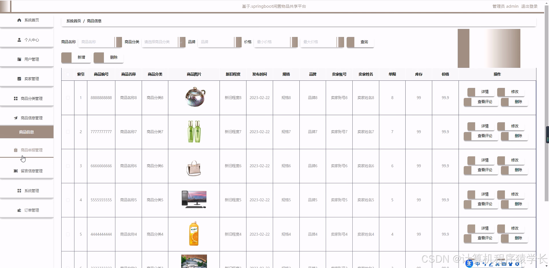Click 查看评论 for product 商品名称8
Screen dimensions: 549x268
[x=481, y=102]
